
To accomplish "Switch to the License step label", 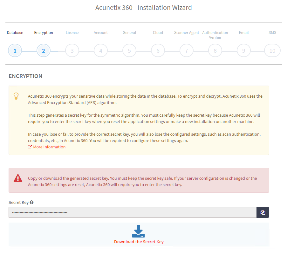I will [x=72, y=32].
